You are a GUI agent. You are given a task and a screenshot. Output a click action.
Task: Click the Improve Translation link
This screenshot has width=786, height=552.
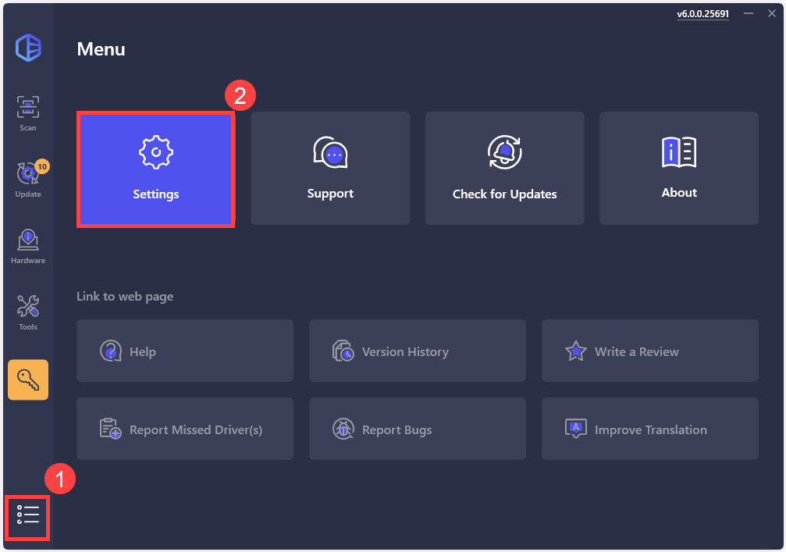click(x=649, y=429)
